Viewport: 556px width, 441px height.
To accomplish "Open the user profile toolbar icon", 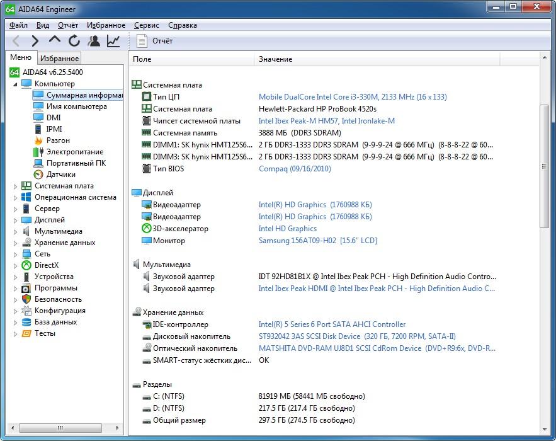I will click(94, 41).
